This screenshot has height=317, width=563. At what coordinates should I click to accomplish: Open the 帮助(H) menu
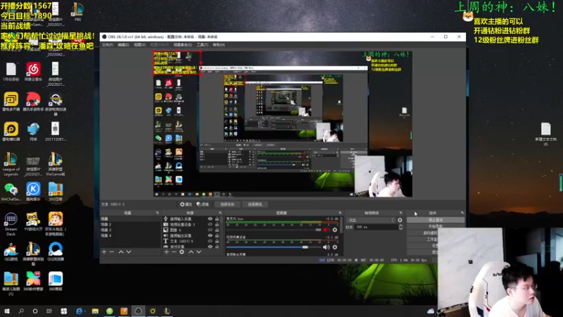point(219,45)
